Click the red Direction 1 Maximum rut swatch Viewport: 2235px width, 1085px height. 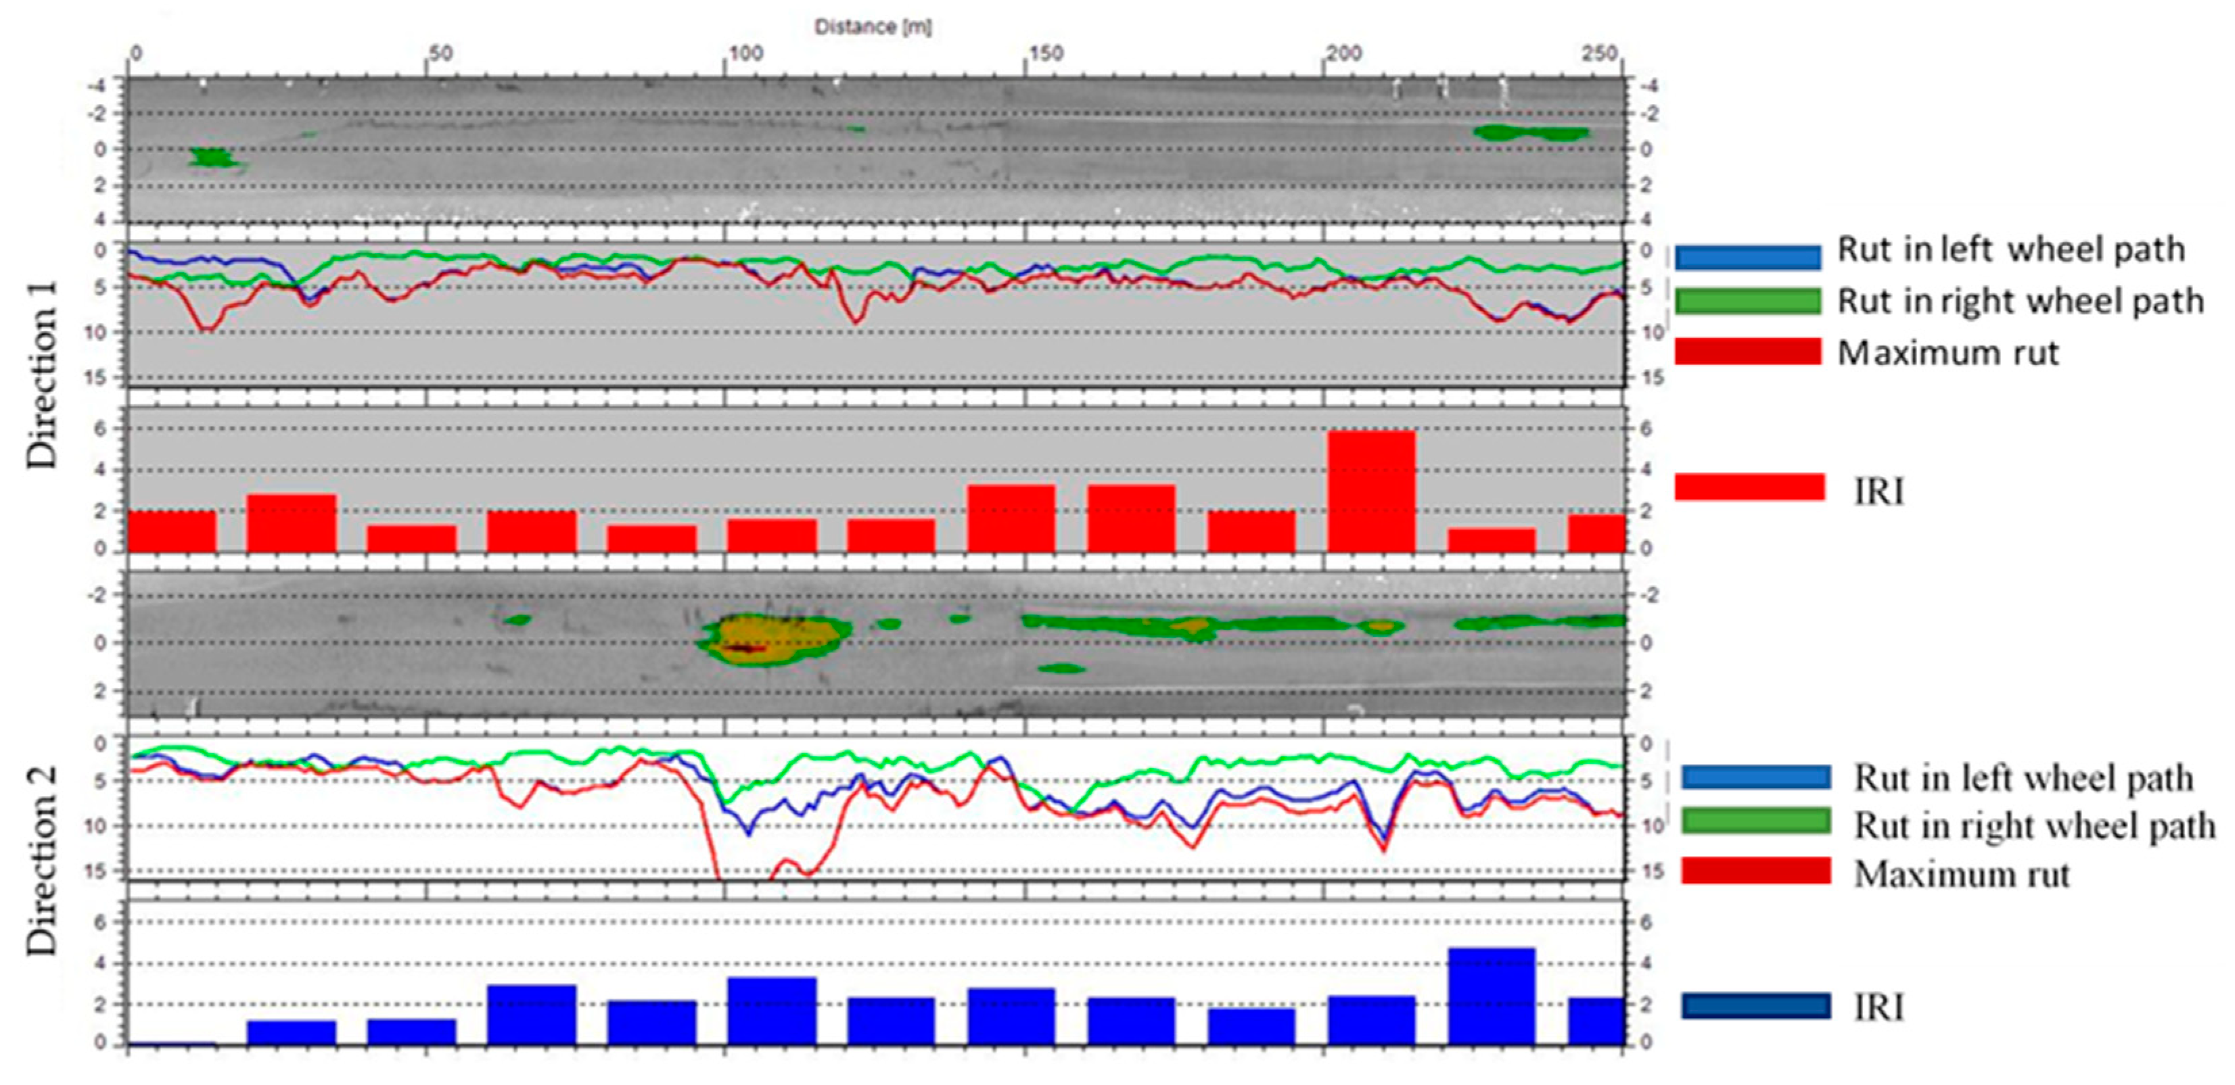pos(1747,352)
